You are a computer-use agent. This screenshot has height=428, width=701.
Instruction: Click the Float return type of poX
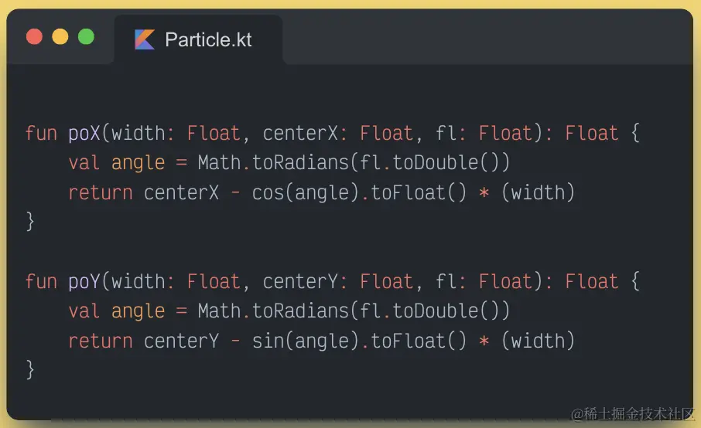[x=591, y=134]
